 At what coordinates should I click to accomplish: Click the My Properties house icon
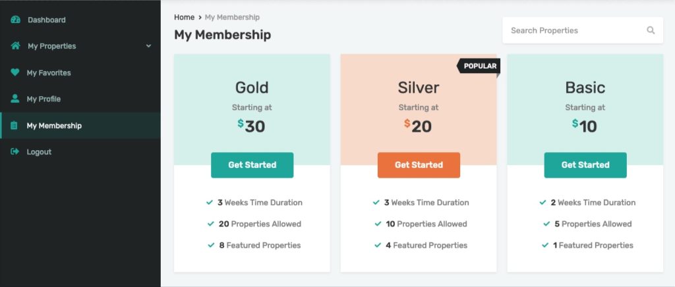click(16, 46)
